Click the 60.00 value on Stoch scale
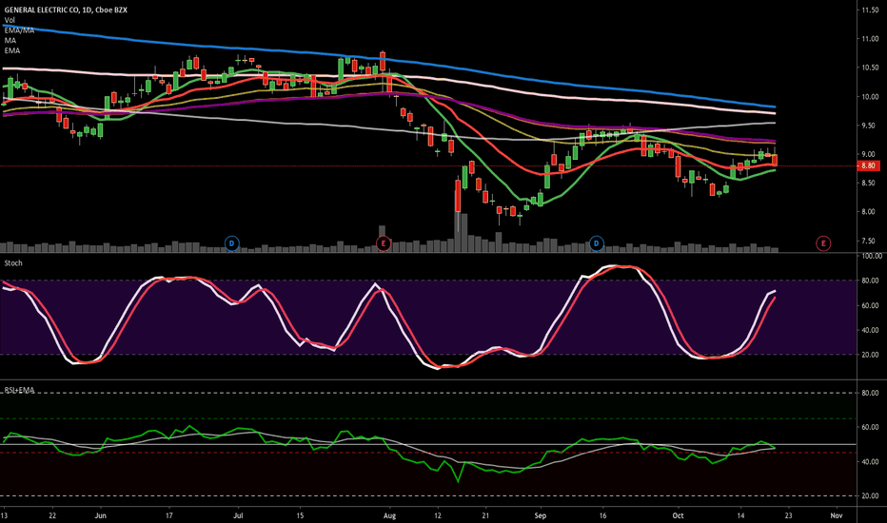 click(x=870, y=305)
